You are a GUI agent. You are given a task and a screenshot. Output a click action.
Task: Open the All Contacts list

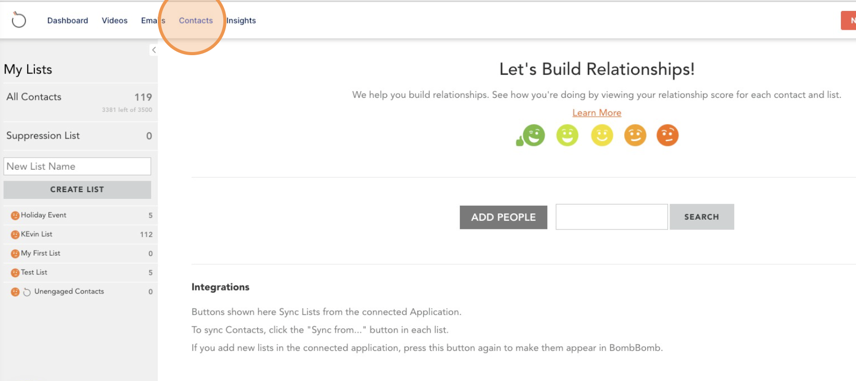point(79,102)
